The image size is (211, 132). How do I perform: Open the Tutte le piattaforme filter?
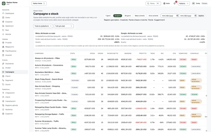tap(43, 26)
